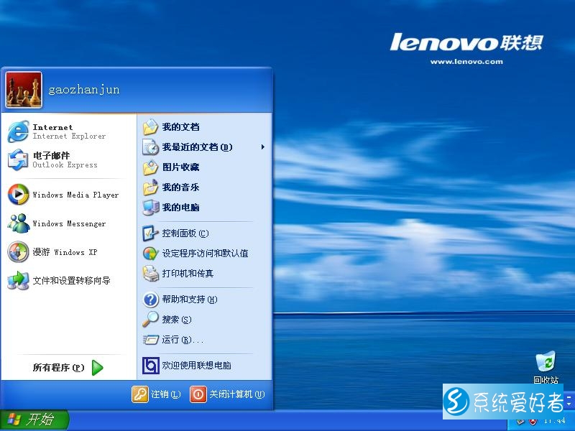Open the 打印机和传真 printer icon
This screenshot has width=575, height=431.
tap(150, 274)
